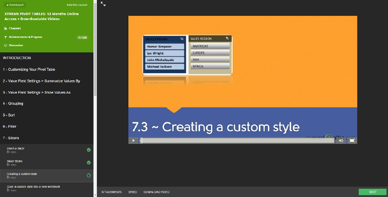Open the ATTACHMENTS tab
Viewport: 388px width, 197px height.
point(111,192)
